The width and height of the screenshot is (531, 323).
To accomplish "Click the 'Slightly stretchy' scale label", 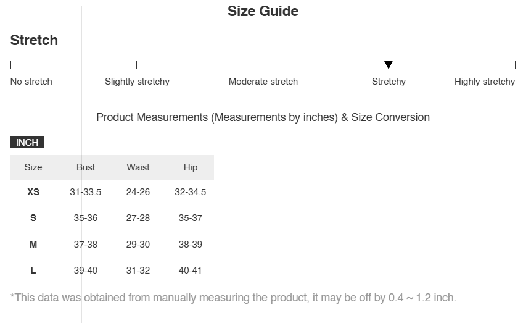I will click(137, 82).
